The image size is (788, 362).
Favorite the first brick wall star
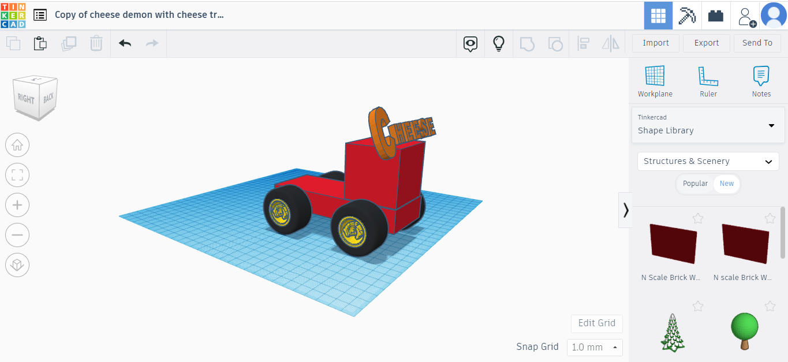point(698,218)
